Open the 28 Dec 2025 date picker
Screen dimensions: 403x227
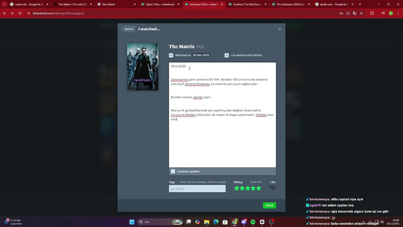click(201, 55)
